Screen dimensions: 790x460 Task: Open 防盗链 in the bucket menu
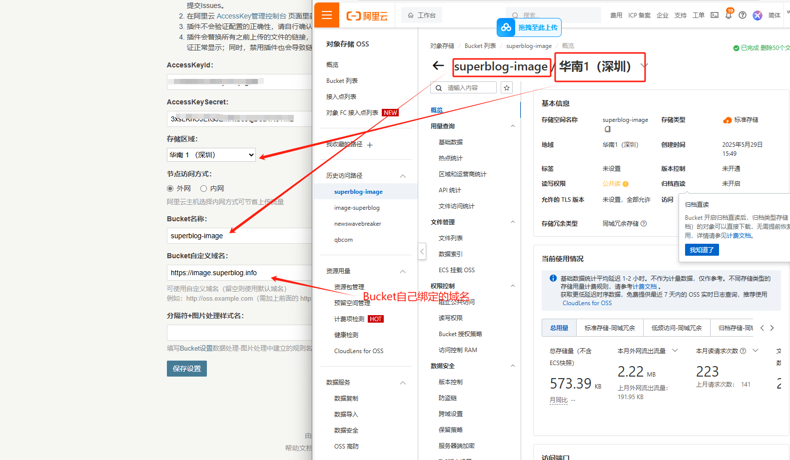click(x=448, y=398)
